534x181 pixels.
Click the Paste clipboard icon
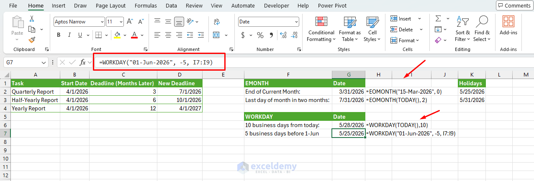point(17,23)
